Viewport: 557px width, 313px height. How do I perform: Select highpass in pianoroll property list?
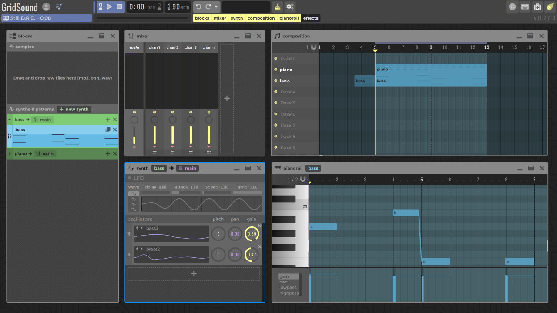click(x=289, y=293)
